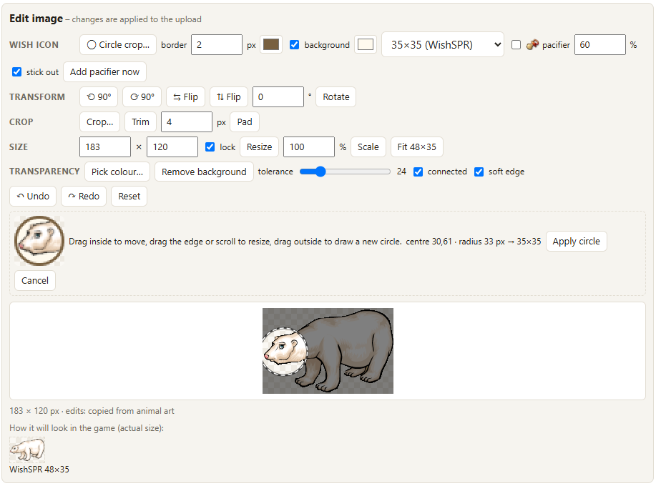This screenshot has width=661, height=486.
Task: Select the trim pixels field
Action: 186,122
